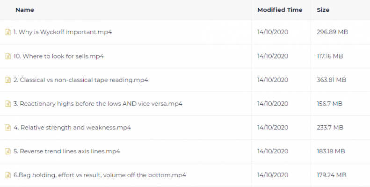Image resolution: width=370 pixels, height=187 pixels.
Task: Select icon beside Reverse trend lines axis lines
Action: click(8, 151)
